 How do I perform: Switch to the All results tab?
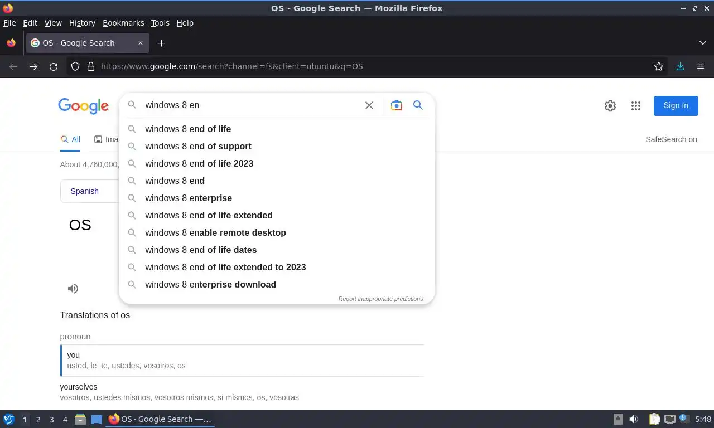tap(70, 139)
